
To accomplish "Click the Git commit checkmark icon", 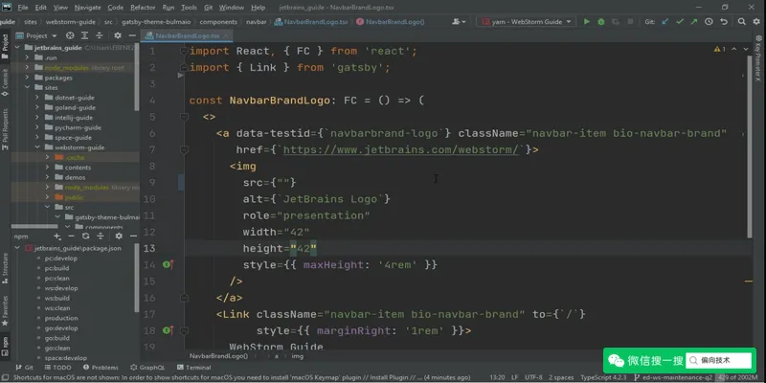I will point(680,21).
